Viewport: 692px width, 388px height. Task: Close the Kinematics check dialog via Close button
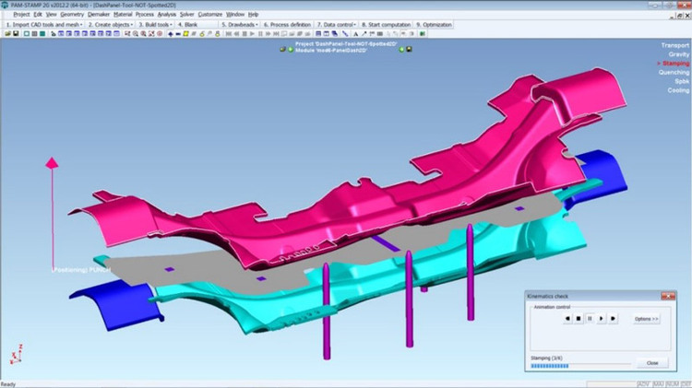tap(652, 363)
